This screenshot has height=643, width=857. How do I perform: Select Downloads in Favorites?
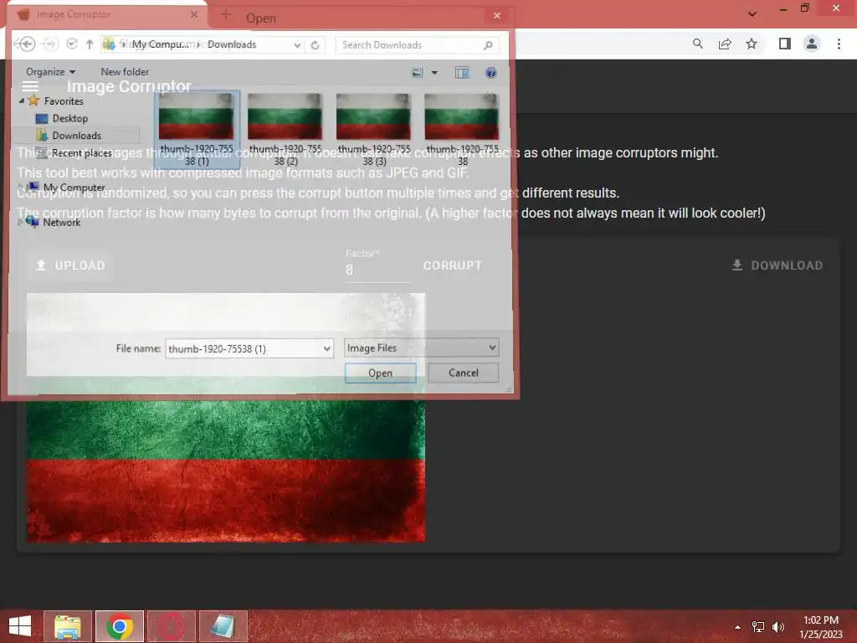76,135
